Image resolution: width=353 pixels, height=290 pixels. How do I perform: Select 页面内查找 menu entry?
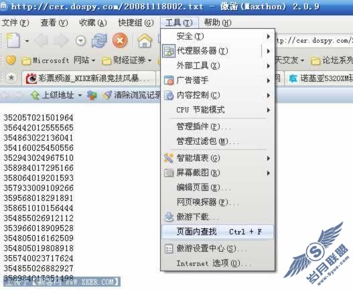(218, 232)
